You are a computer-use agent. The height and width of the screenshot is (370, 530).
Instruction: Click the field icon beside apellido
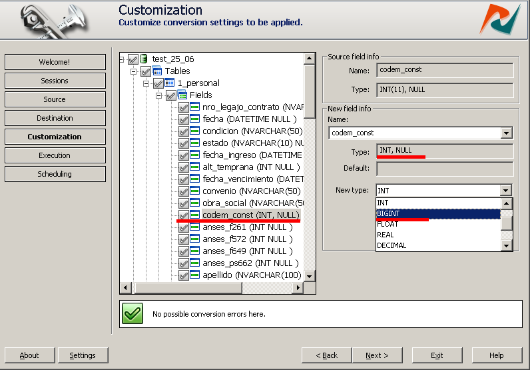point(195,275)
